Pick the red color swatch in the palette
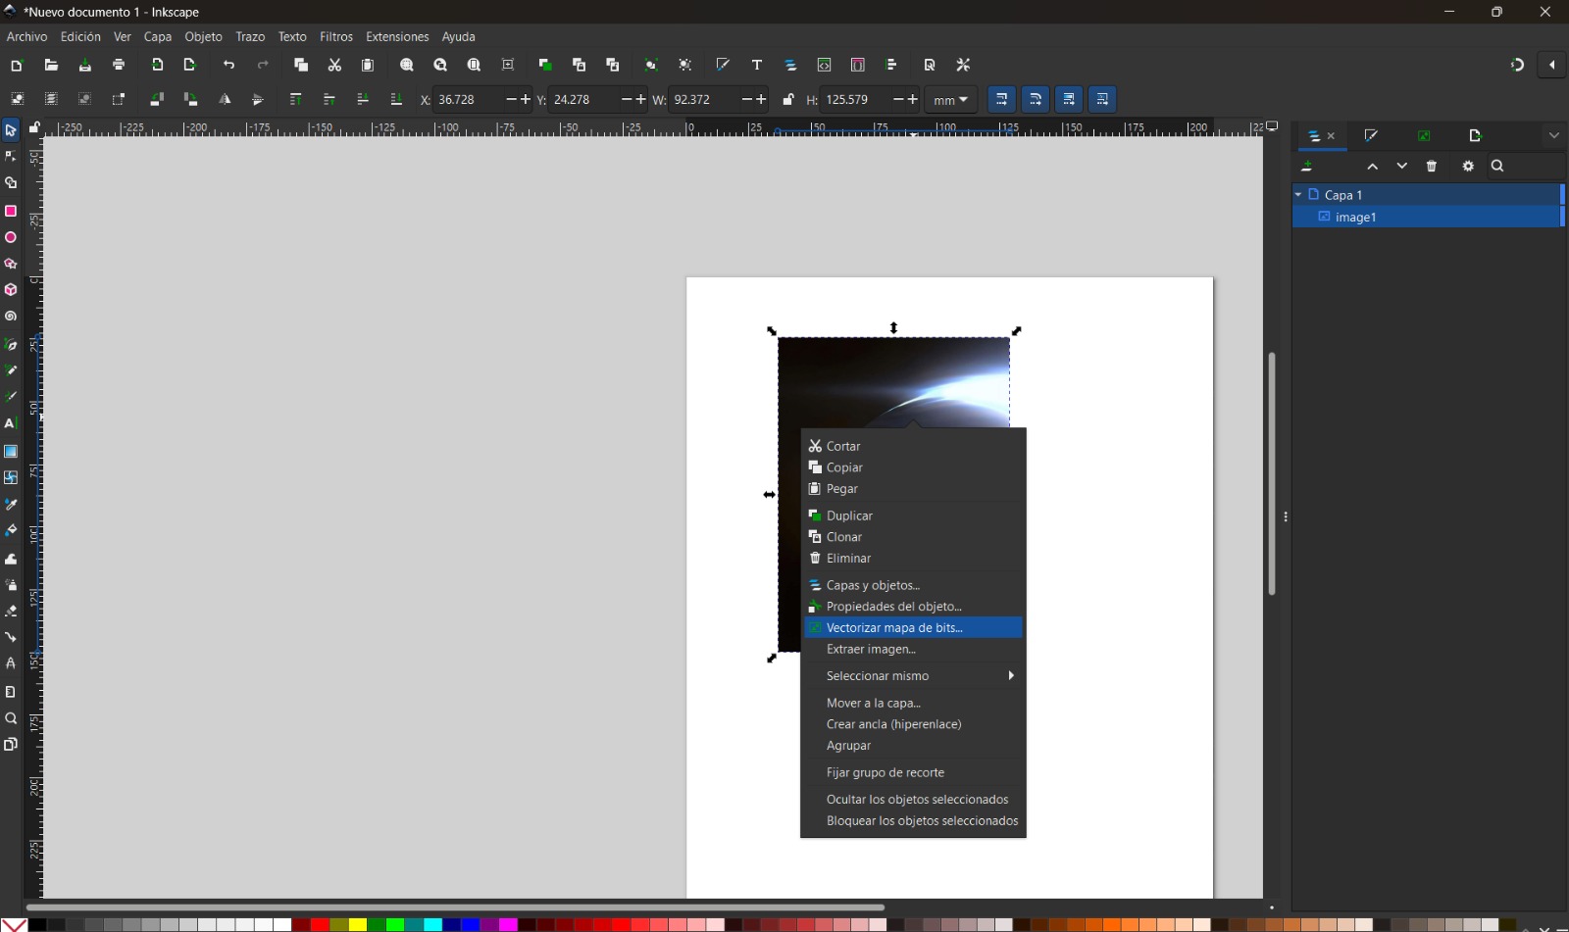The height and width of the screenshot is (932, 1569). coord(321,923)
